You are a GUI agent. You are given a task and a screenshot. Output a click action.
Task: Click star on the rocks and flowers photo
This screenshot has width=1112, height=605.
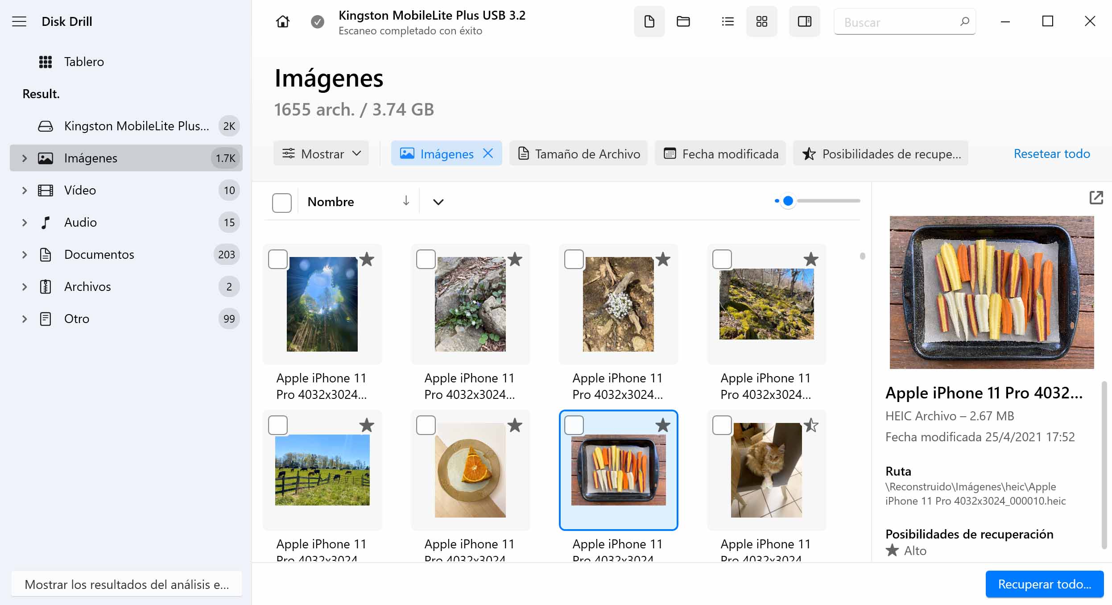tap(515, 259)
